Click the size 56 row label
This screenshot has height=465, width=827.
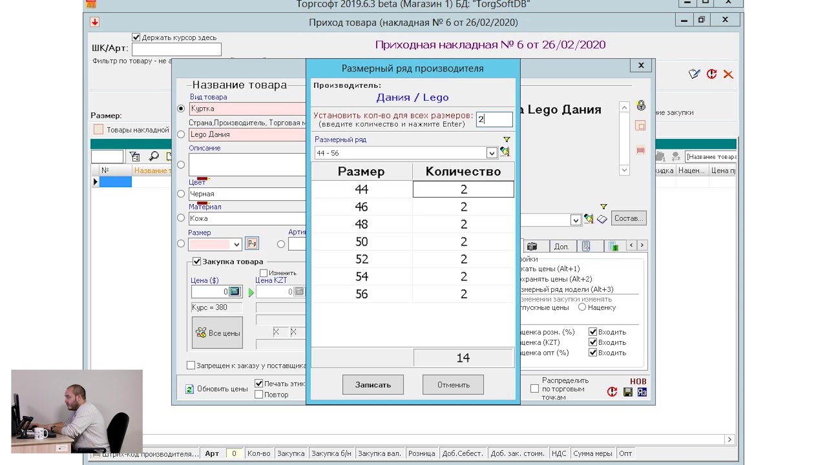pos(361,294)
